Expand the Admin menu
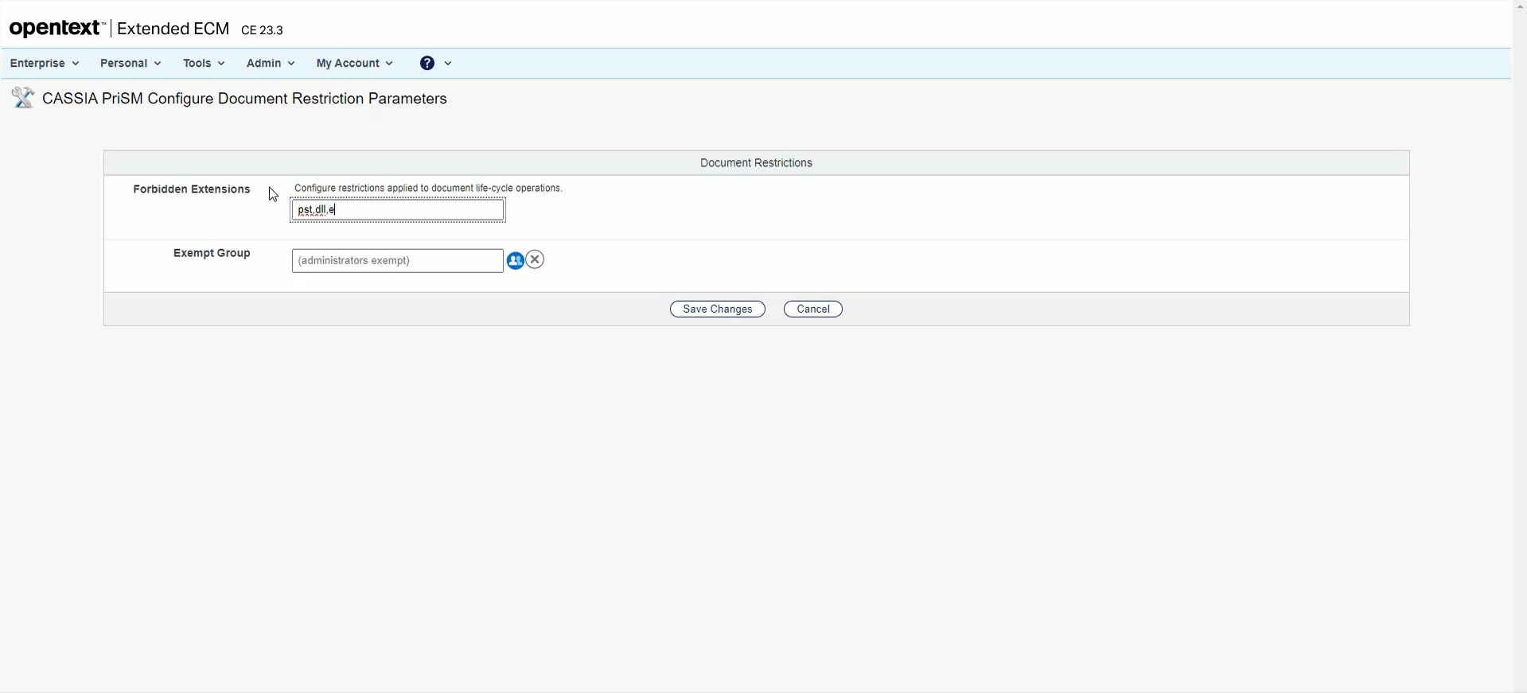Viewport: 1527px width, 693px height. point(270,63)
